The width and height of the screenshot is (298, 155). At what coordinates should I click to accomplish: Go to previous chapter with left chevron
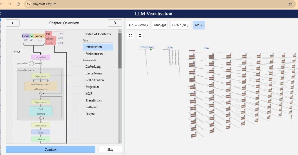(x=13, y=23)
